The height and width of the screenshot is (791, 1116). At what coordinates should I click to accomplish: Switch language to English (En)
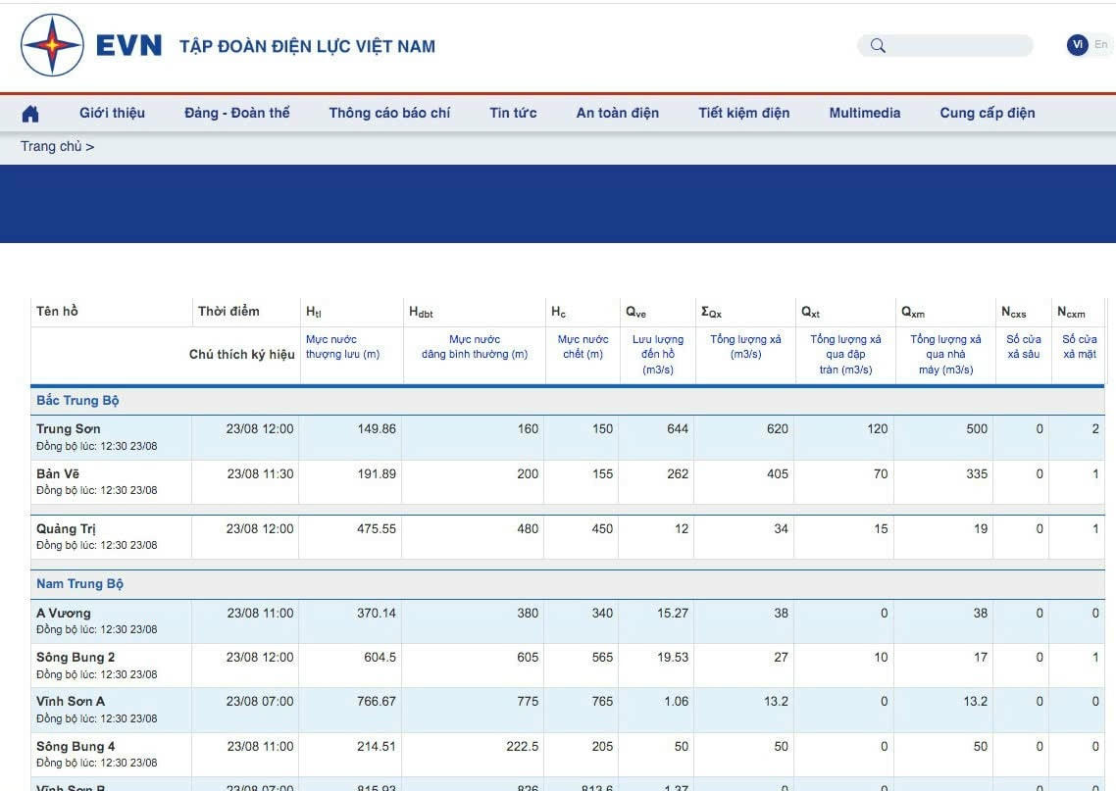1101,45
